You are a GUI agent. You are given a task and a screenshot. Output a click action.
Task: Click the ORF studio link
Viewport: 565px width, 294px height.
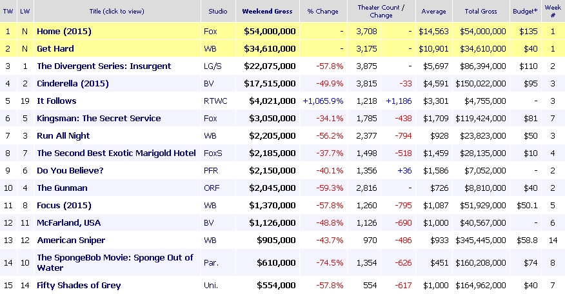pyautogui.click(x=212, y=188)
